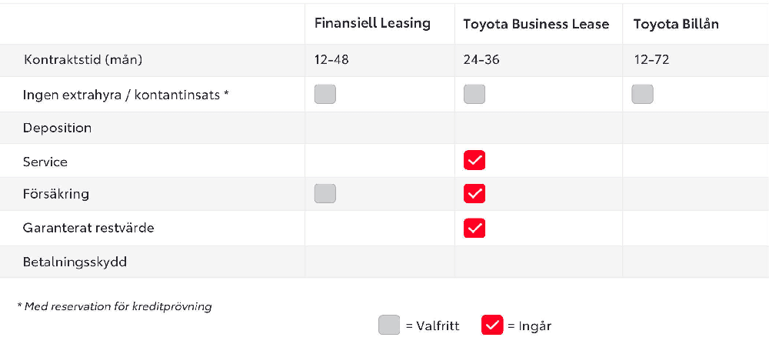Check no extra rent for Finansiell Leasing
Screen dimensions: 769x354
[325, 94]
